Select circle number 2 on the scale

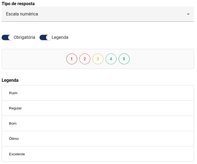(x=85, y=59)
